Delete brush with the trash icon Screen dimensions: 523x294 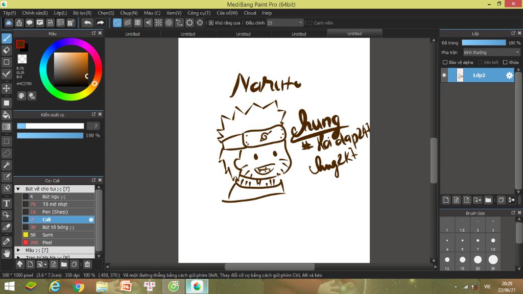point(87,264)
